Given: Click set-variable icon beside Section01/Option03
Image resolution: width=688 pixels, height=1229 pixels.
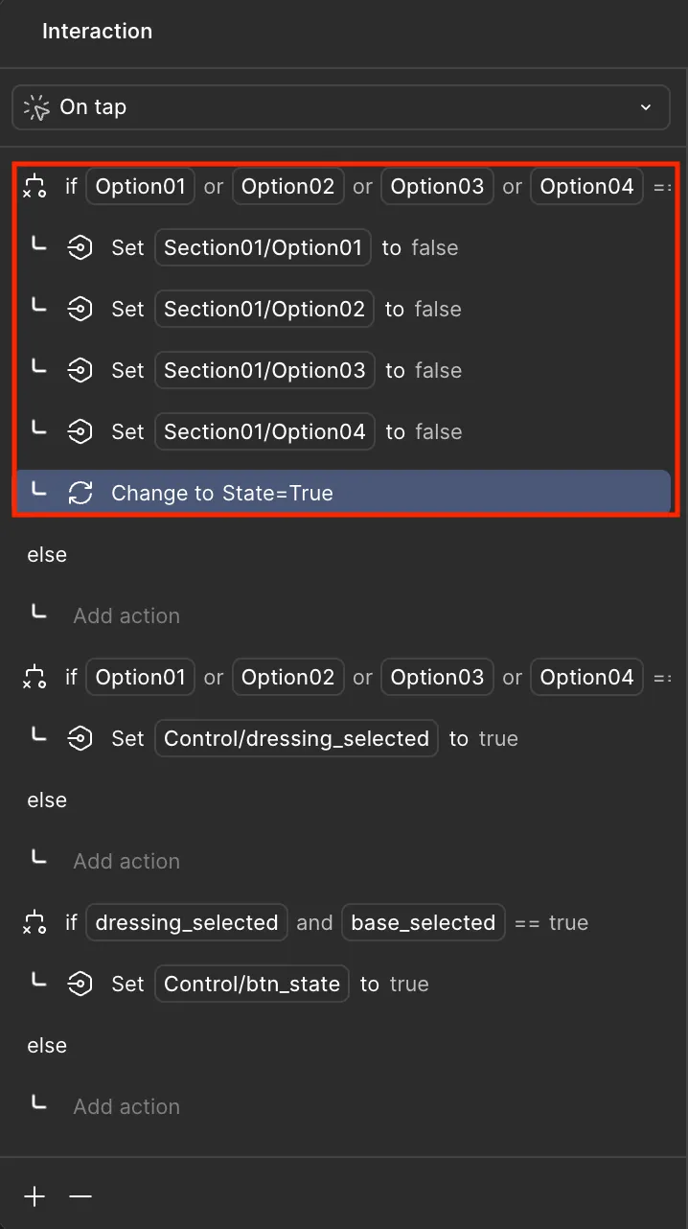Looking at the screenshot, I should click(80, 370).
